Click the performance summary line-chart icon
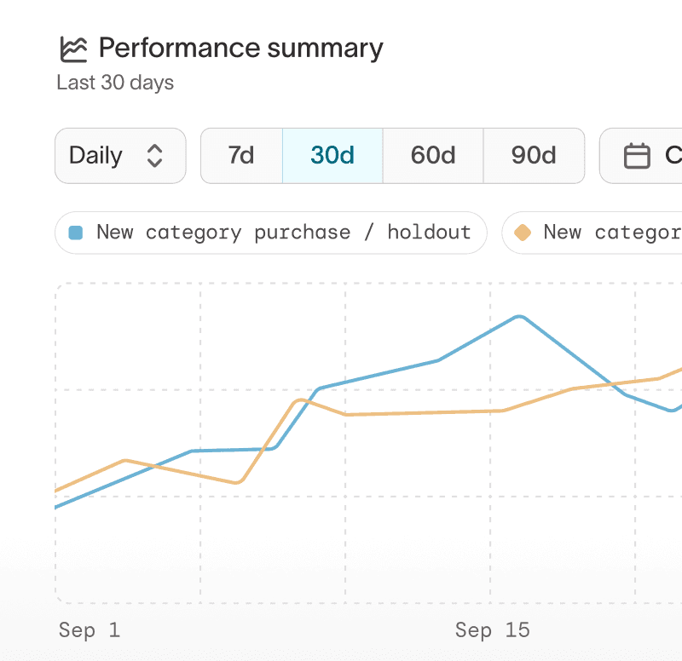The width and height of the screenshot is (682, 661). pos(73,49)
